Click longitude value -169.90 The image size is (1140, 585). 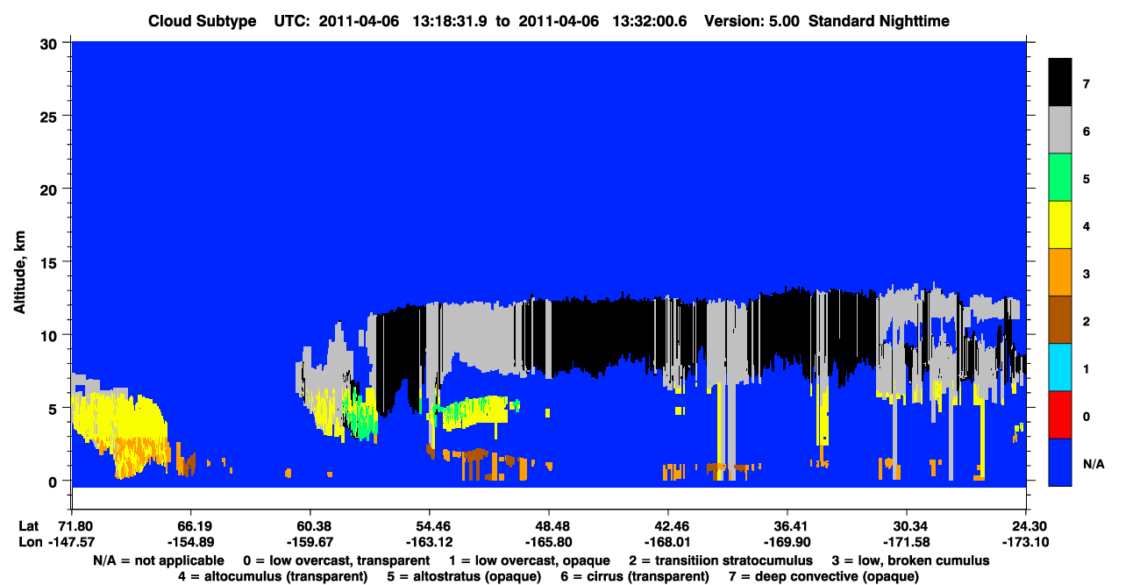[x=786, y=542]
